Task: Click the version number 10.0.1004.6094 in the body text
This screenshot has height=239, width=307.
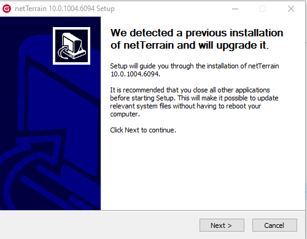Action: coord(135,74)
